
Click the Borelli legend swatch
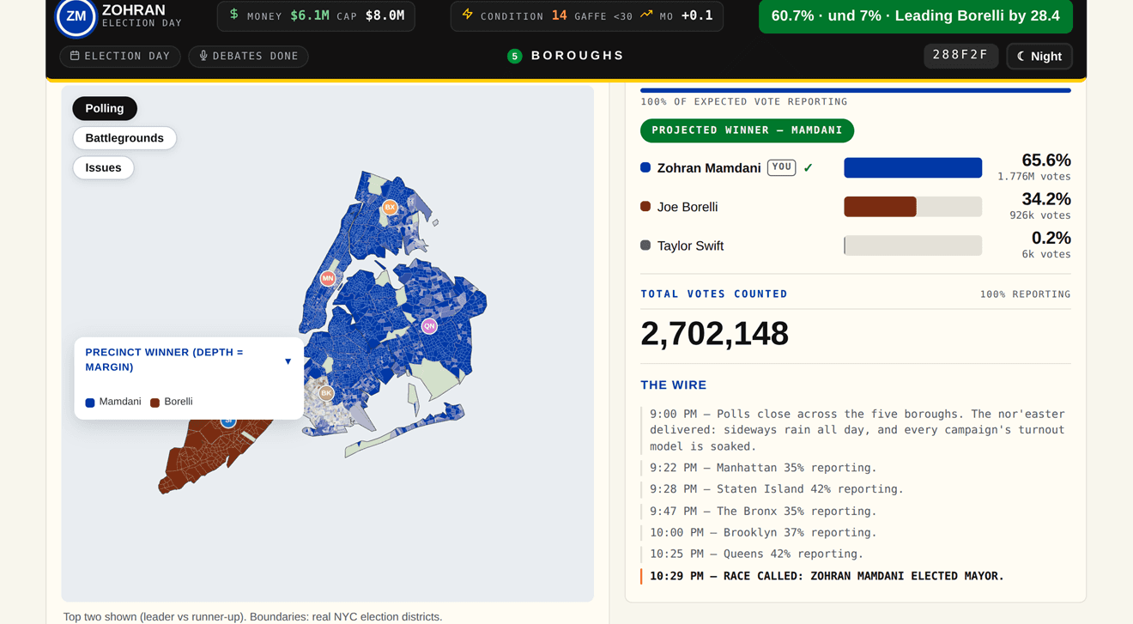(155, 403)
